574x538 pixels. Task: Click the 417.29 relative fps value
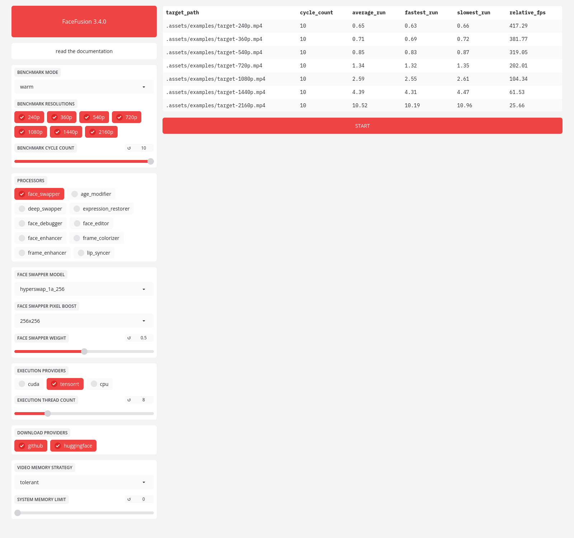pos(518,26)
